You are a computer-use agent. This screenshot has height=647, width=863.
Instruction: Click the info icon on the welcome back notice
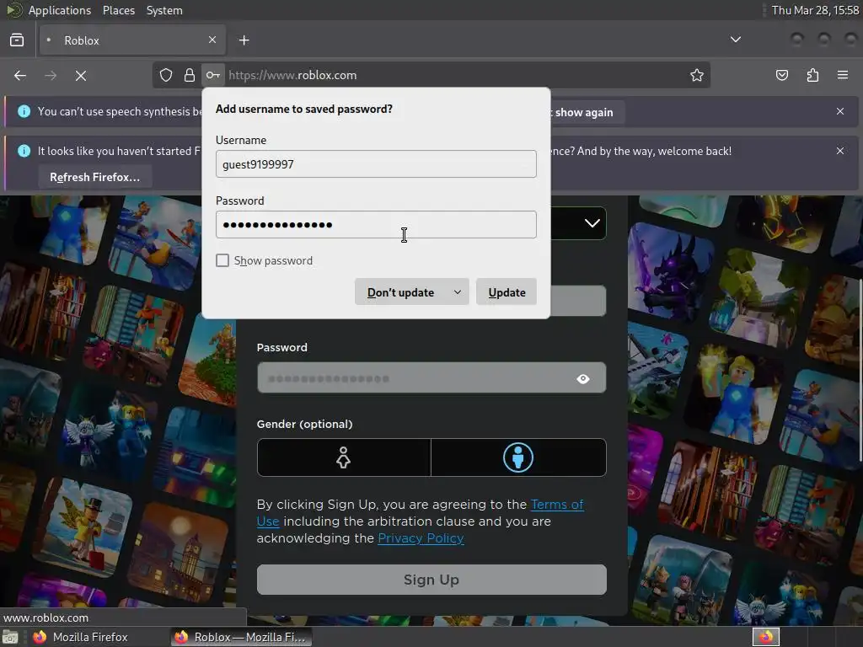pos(24,151)
